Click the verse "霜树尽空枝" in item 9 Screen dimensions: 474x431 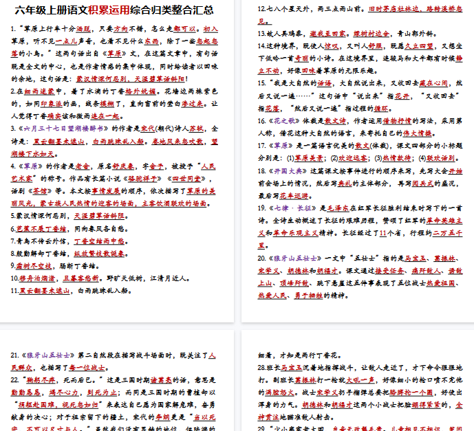34,266
